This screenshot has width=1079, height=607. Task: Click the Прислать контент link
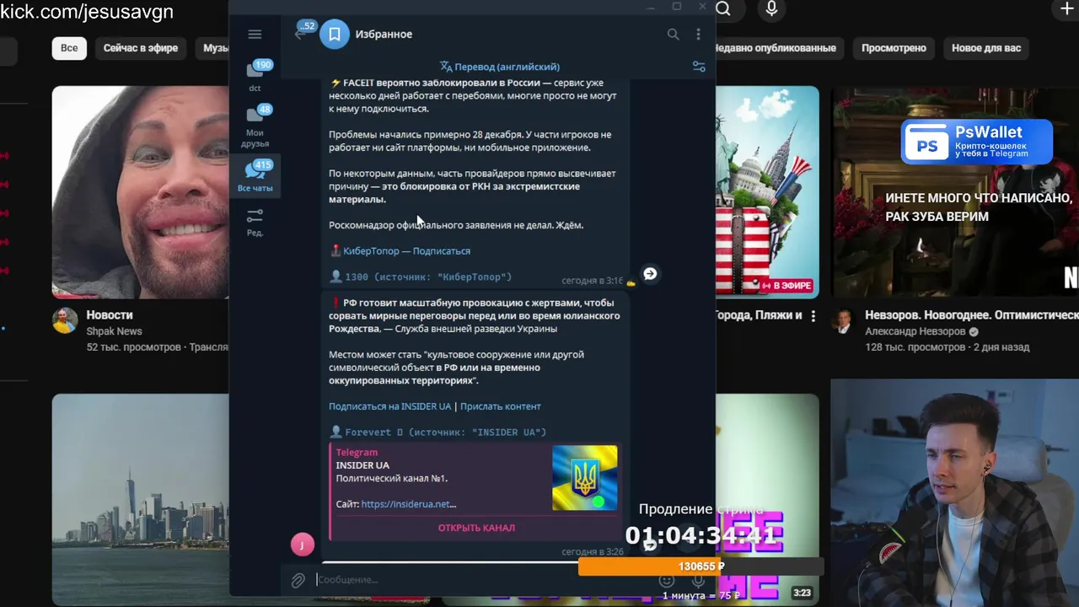pyautogui.click(x=501, y=406)
